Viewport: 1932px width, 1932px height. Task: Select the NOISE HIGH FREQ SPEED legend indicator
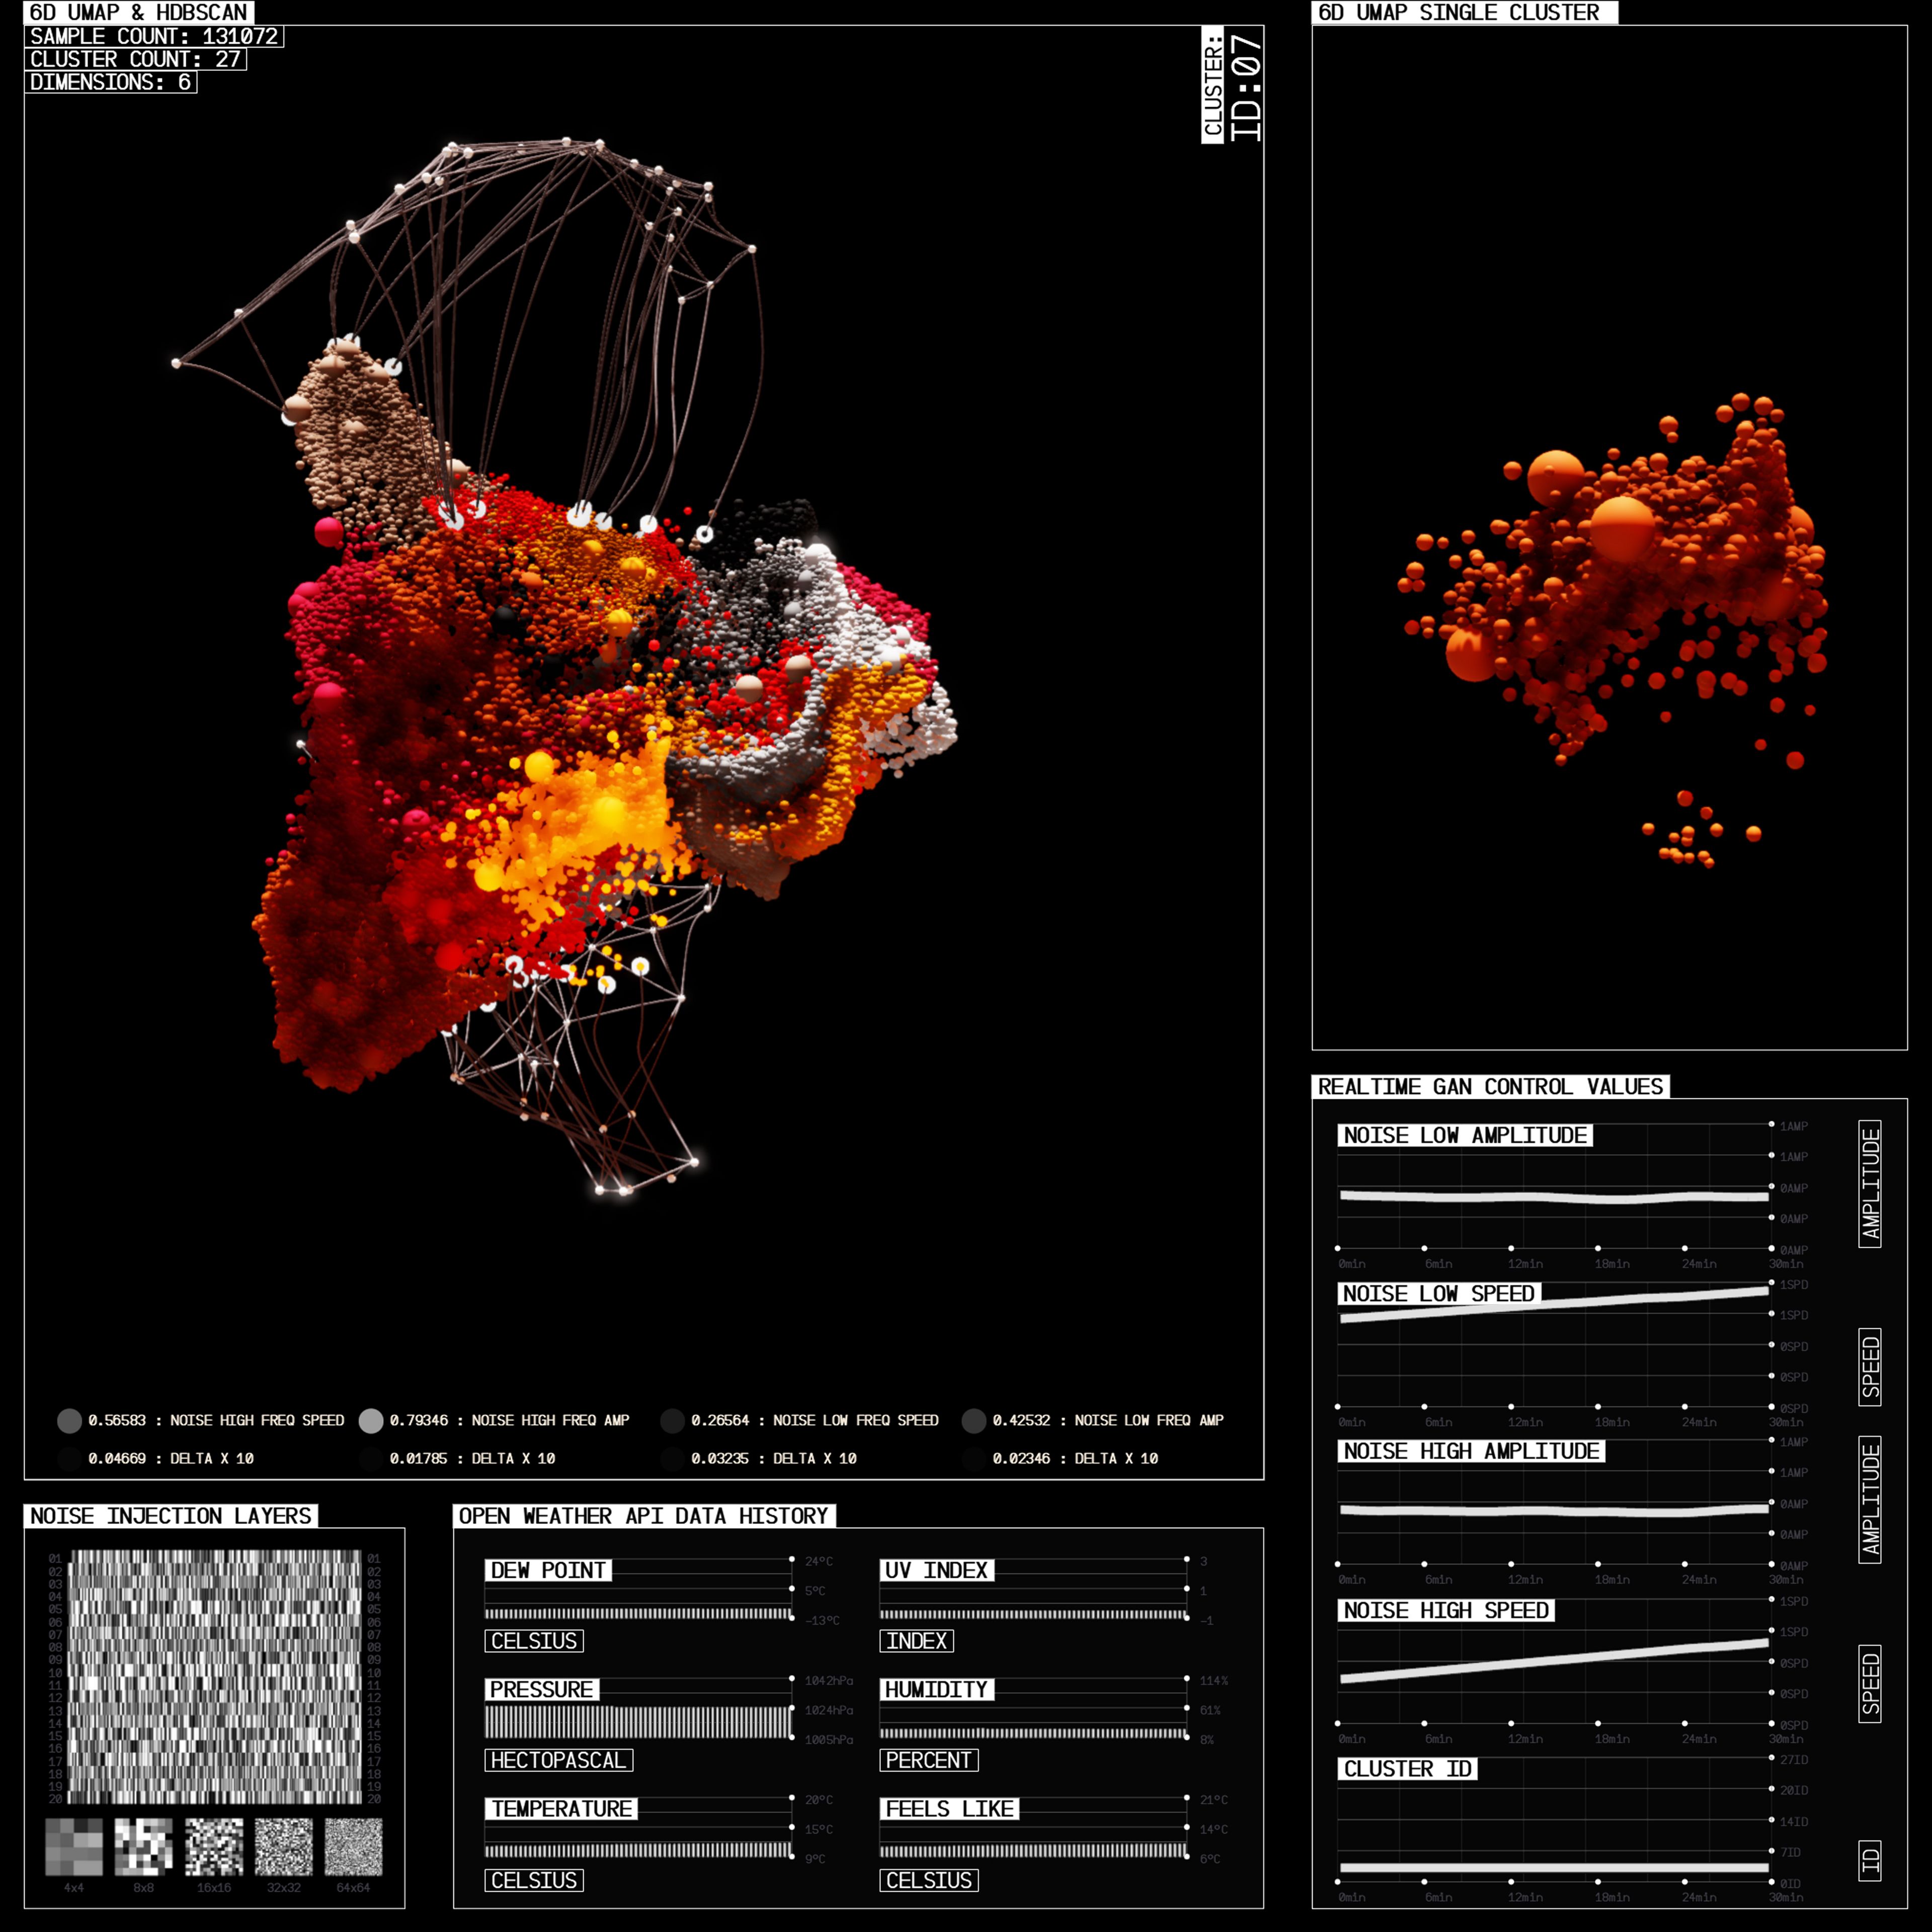tap(70, 1420)
